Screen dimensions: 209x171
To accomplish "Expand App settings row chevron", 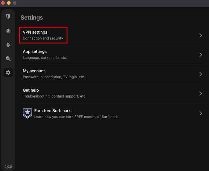I will [x=201, y=55].
